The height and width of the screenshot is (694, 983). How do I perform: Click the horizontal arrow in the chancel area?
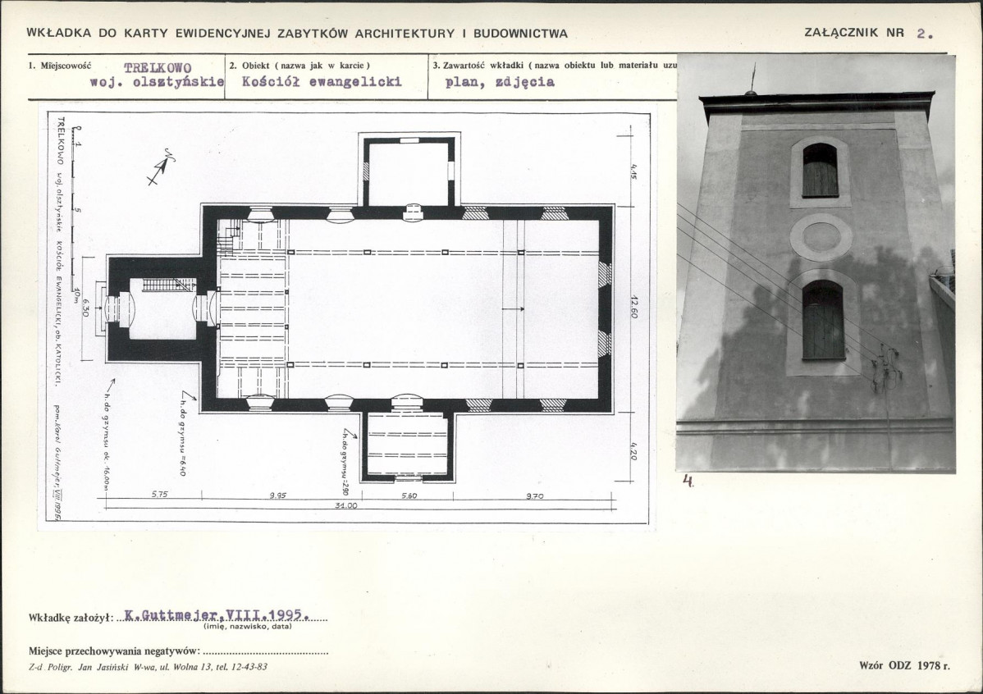(514, 309)
